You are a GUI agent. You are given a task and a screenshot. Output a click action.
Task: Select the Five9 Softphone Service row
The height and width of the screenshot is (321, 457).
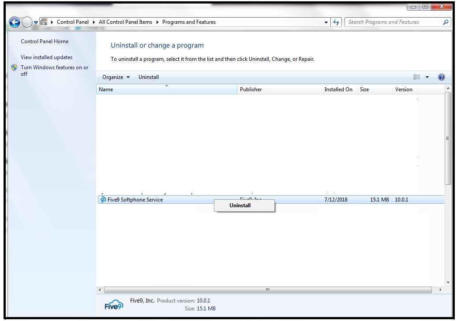click(x=271, y=200)
